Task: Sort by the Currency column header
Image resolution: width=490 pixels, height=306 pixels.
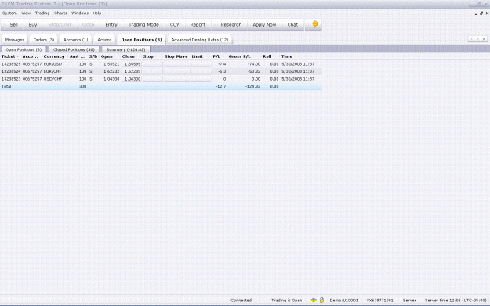Action: (54, 56)
